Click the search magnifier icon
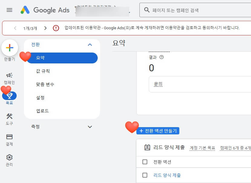The width and height of the screenshot is (251, 183). (147, 10)
